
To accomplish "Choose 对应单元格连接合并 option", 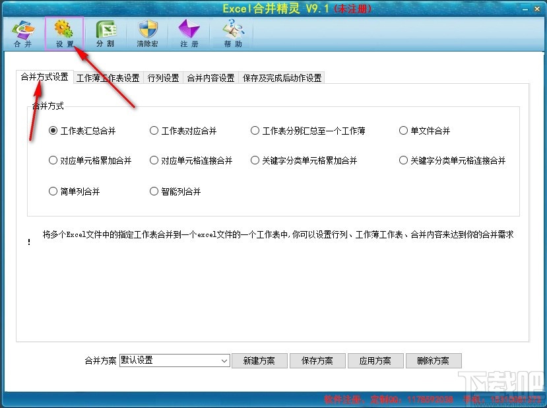I will pyautogui.click(x=191, y=160).
